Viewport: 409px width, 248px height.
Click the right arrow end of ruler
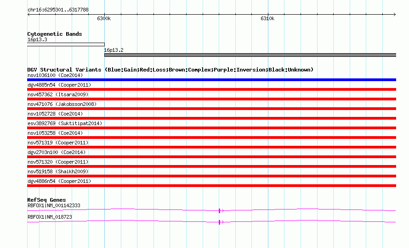[394, 14]
